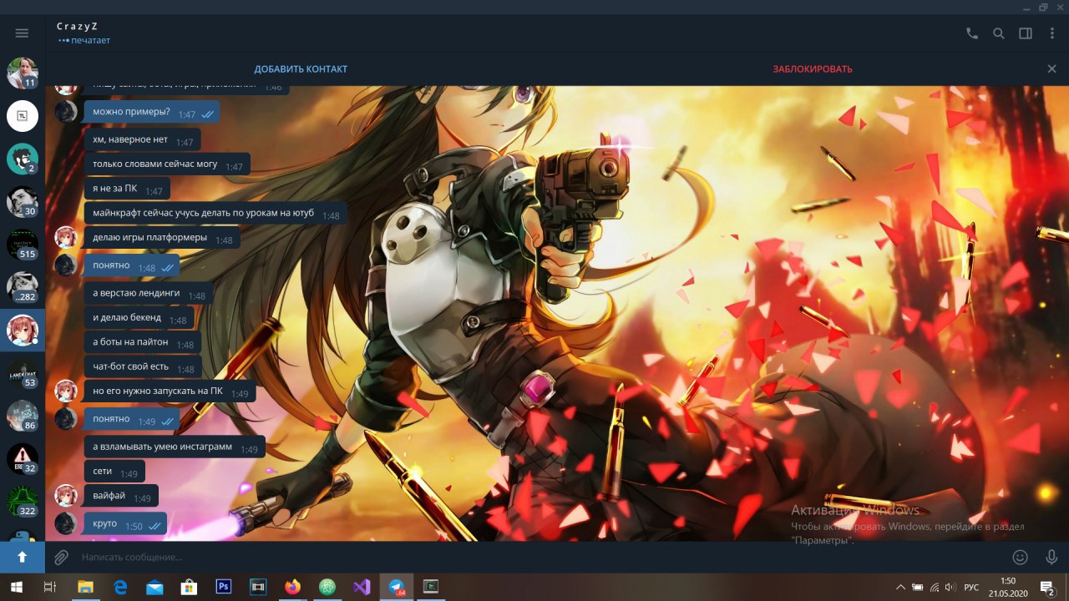Open chat with 53 unread badge
1069x601 pixels.
click(x=23, y=373)
